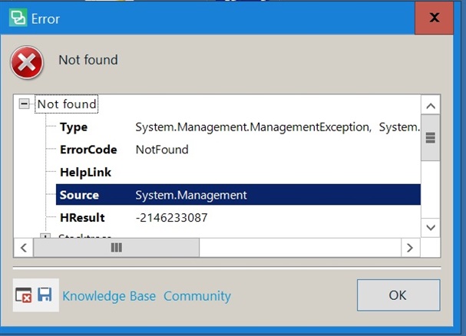Viewport: 466px width, 336px height.
Task: Select the HResult property row
Action: click(238, 217)
